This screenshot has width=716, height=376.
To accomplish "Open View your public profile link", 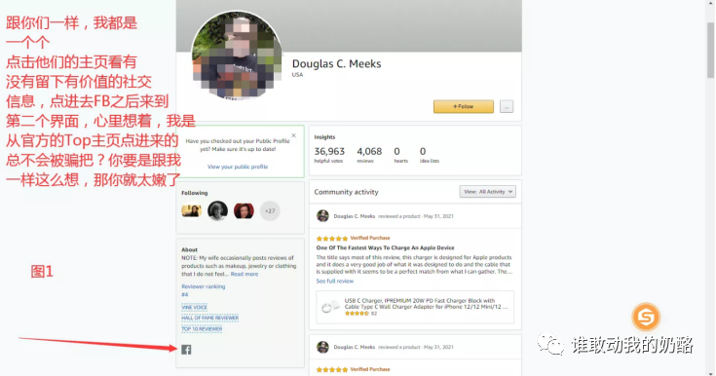I will point(238,167).
